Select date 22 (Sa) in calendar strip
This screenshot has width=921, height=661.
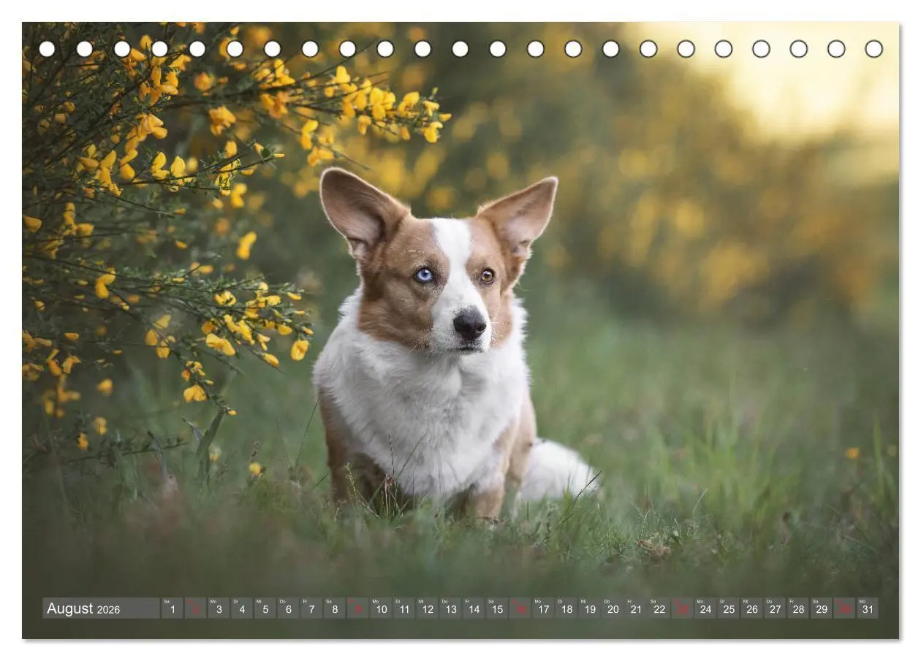[659, 608]
